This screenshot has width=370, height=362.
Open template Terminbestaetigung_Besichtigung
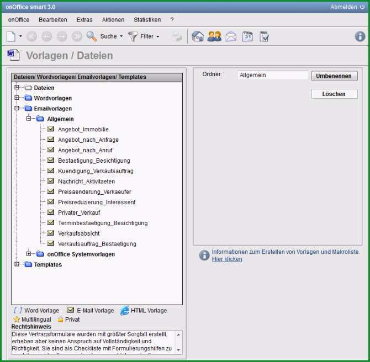pyautogui.click(x=103, y=223)
